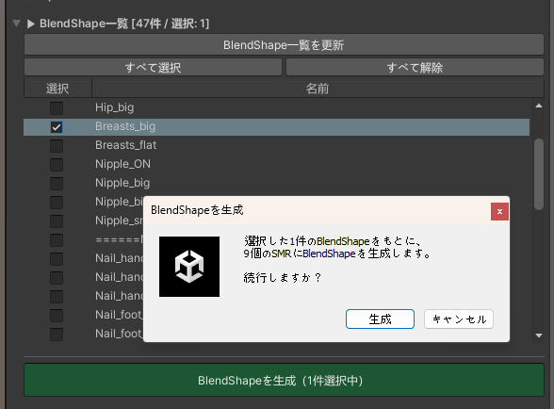Image resolution: width=554 pixels, height=409 pixels.
Task: Click the 名前 column header
Action: click(318, 88)
